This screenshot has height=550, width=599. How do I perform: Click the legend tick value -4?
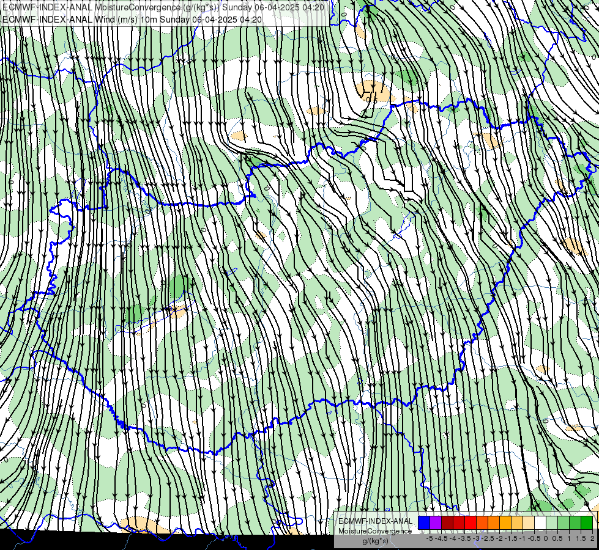click(453, 538)
